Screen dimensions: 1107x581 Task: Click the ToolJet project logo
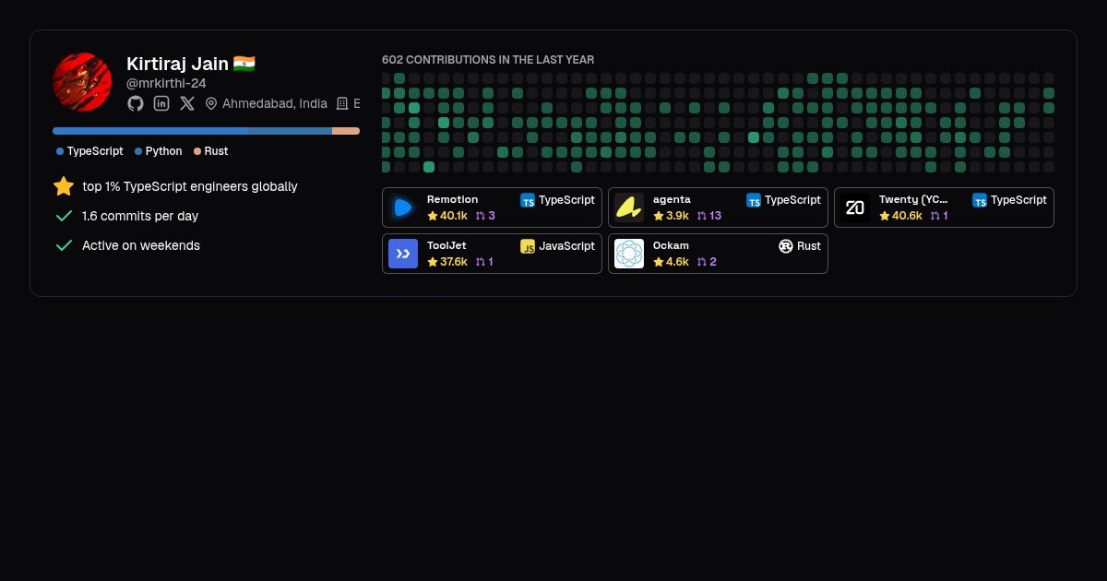tap(403, 254)
